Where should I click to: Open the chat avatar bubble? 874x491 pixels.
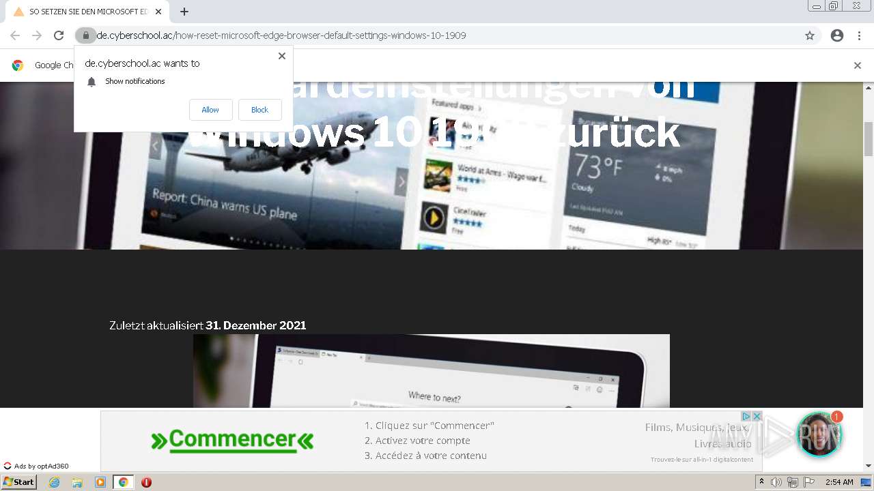click(819, 434)
